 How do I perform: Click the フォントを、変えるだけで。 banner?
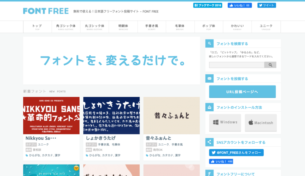tap(112, 61)
